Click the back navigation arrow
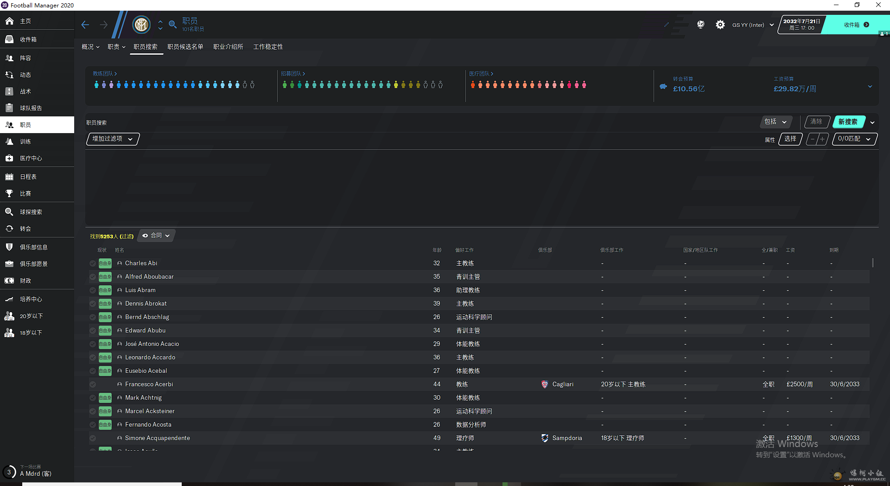This screenshot has height=486, width=890. tap(85, 25)
